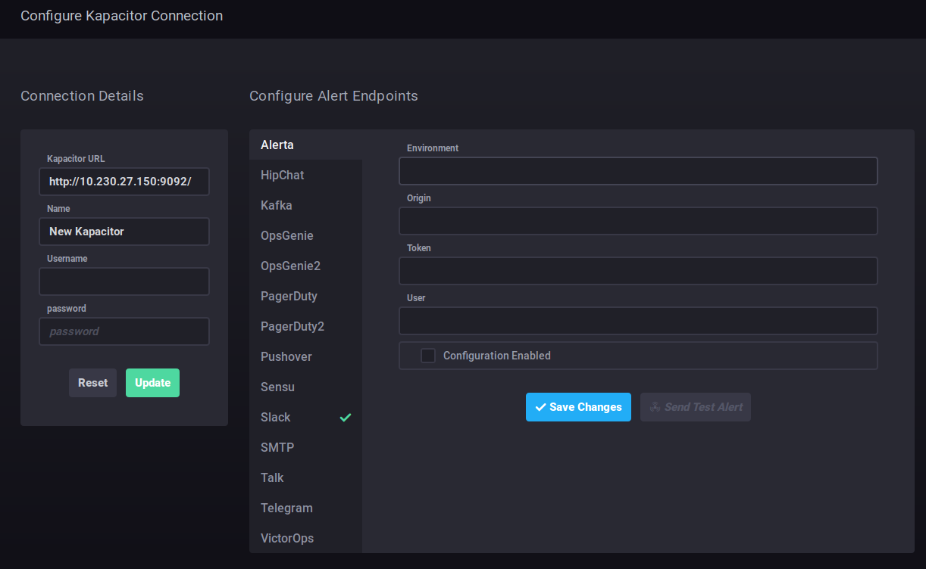Screen dimensions: 926x569
Task: Click into the Origin input field
Action: (638, 221)
